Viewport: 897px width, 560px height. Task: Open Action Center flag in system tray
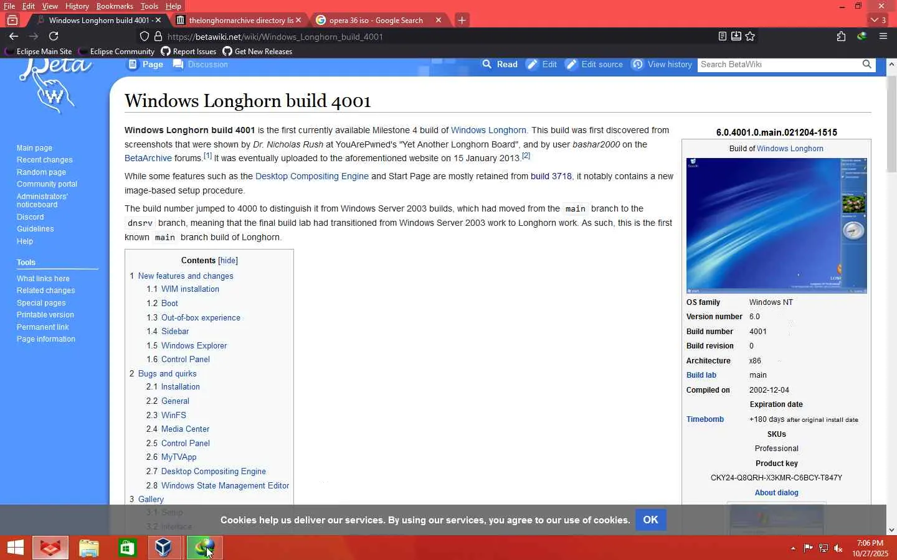pos(808,548)
